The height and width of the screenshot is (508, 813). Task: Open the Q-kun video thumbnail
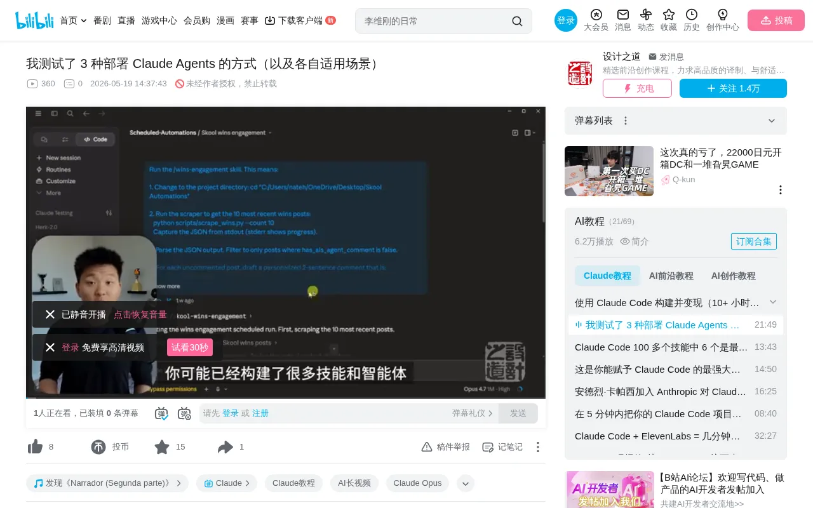point(609,171)
